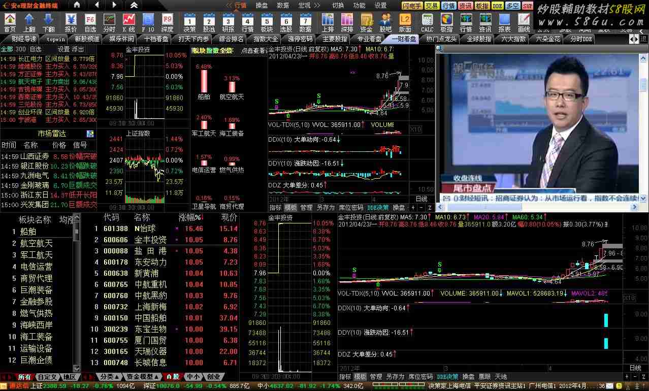Switch to the 涨停密码 tab
This screenshot has width=649, height=391.
(x=300, y=39)
